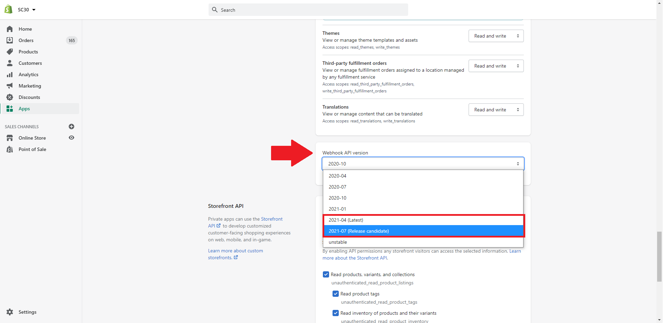Change Third-party fulfillment orders permission dropdown

[496, 66]
